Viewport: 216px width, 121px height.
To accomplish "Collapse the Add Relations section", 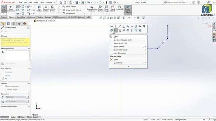I will click(x=29, y=69).
